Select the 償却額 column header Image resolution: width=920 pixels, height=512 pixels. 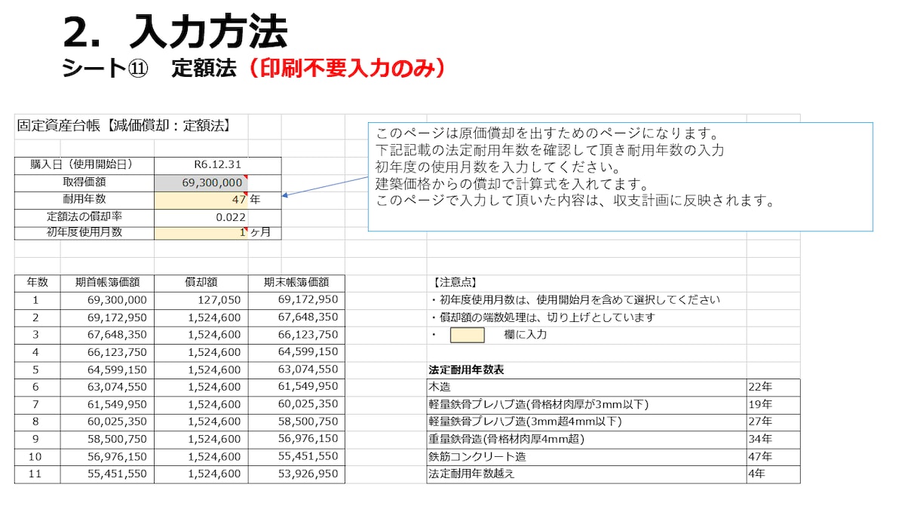(x=201, y=283)
